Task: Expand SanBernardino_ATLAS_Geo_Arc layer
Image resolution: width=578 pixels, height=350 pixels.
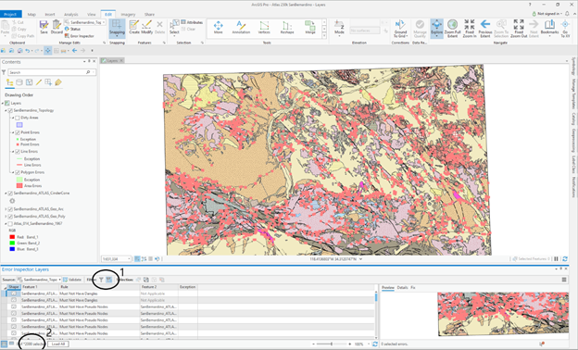Action: (x=6, y=209)
